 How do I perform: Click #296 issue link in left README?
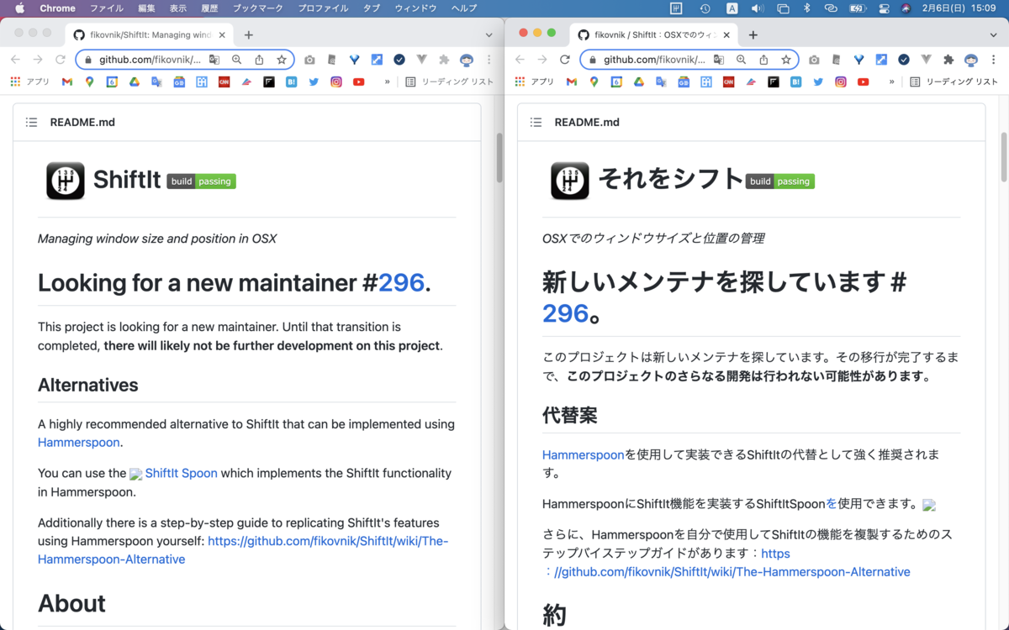pos(402,282)
